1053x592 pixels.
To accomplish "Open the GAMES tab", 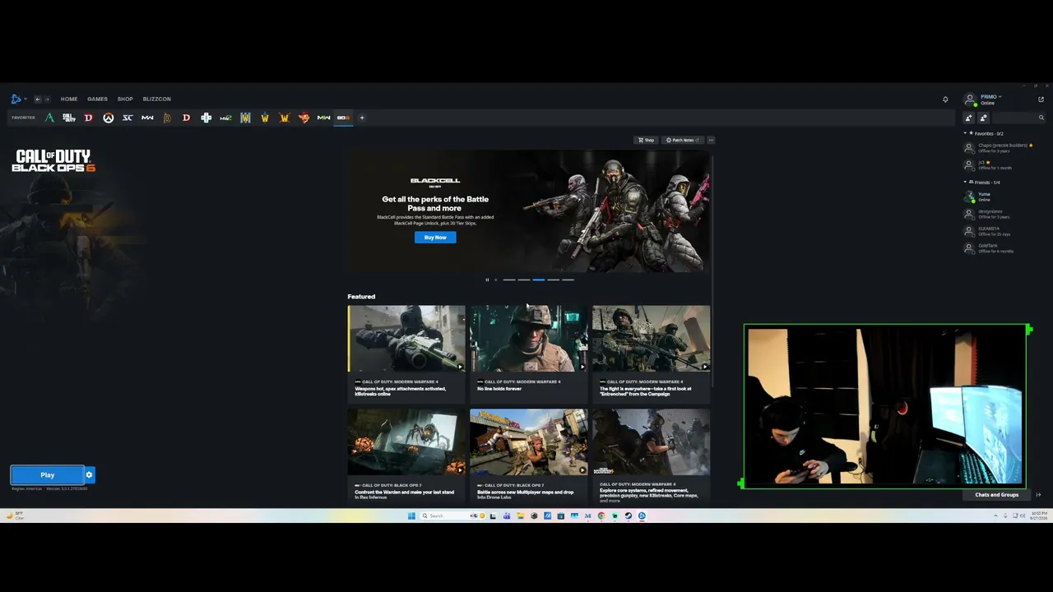I will [x=97, y=99].
